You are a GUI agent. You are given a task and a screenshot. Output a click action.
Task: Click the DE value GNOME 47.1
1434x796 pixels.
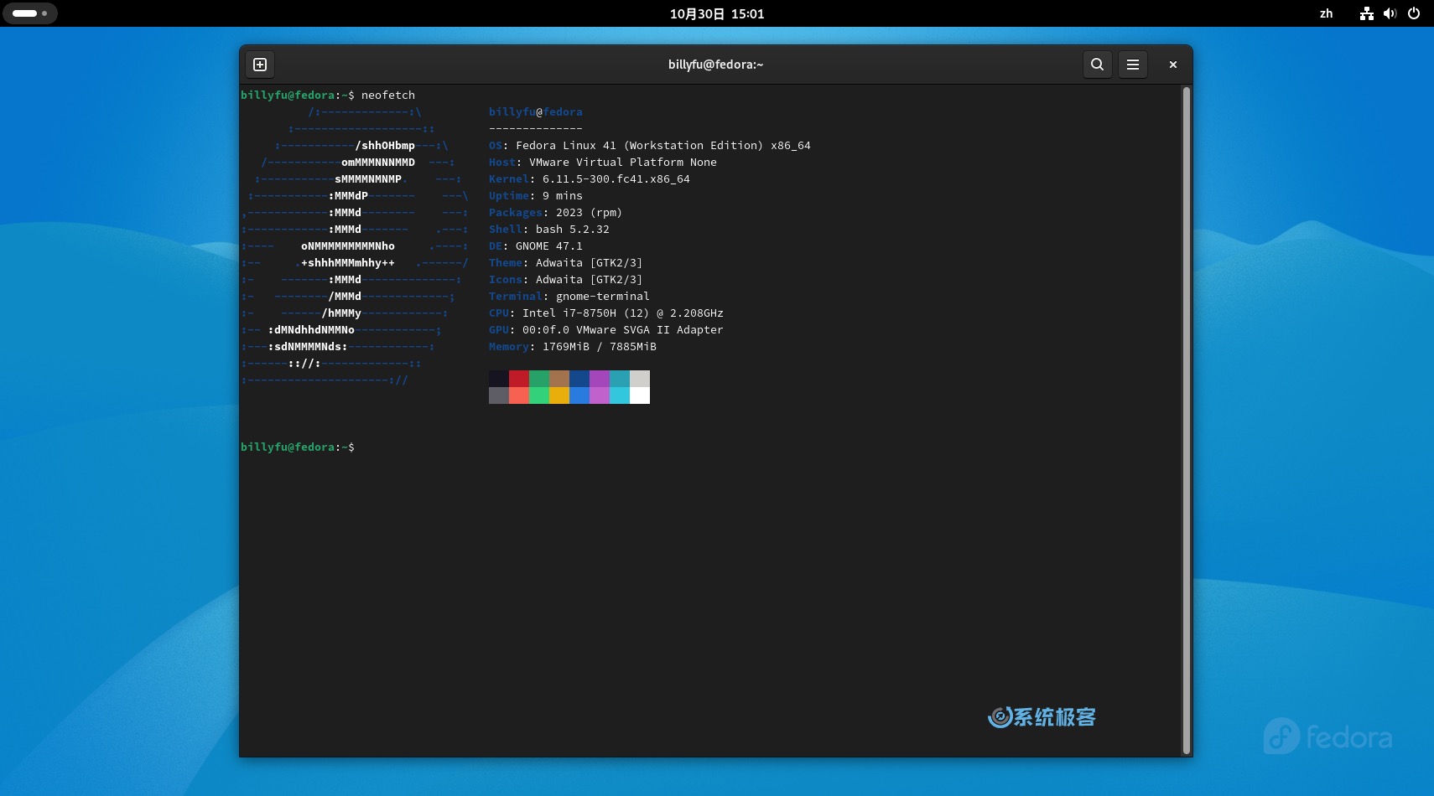point(549,246)
